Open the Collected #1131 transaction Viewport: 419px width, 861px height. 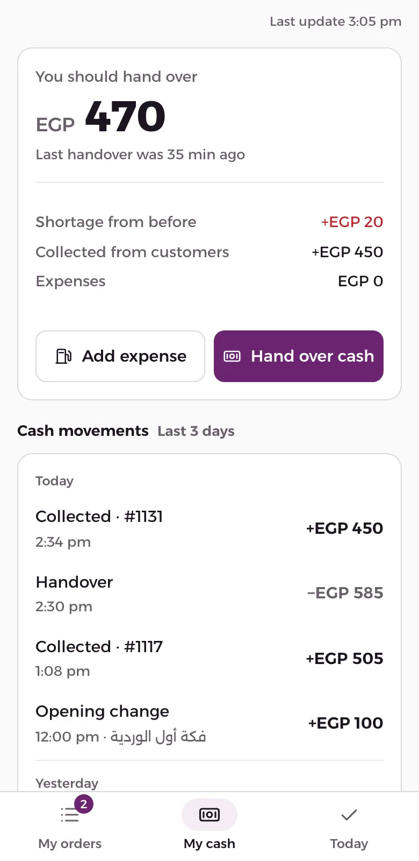pos(209,528)
